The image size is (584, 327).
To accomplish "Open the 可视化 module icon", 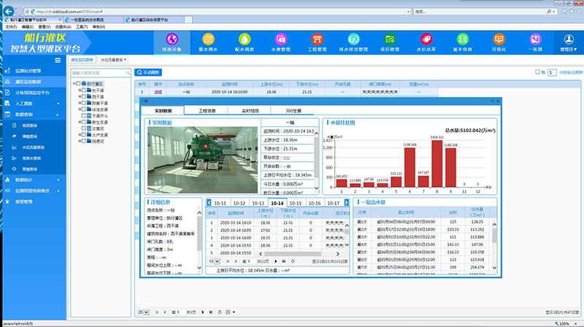I will click(499, 39).
